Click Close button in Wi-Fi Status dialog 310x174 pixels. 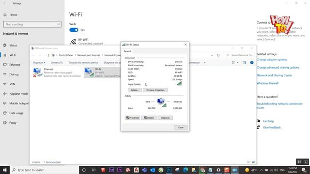coord(181,128)
